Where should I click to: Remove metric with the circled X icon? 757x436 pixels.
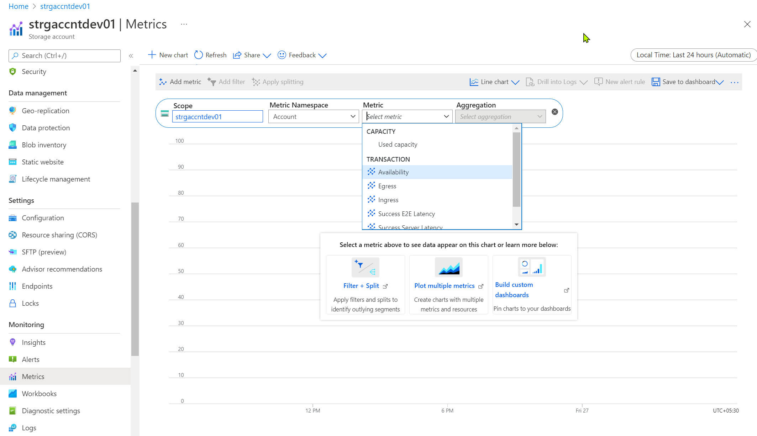pos(554,112)
